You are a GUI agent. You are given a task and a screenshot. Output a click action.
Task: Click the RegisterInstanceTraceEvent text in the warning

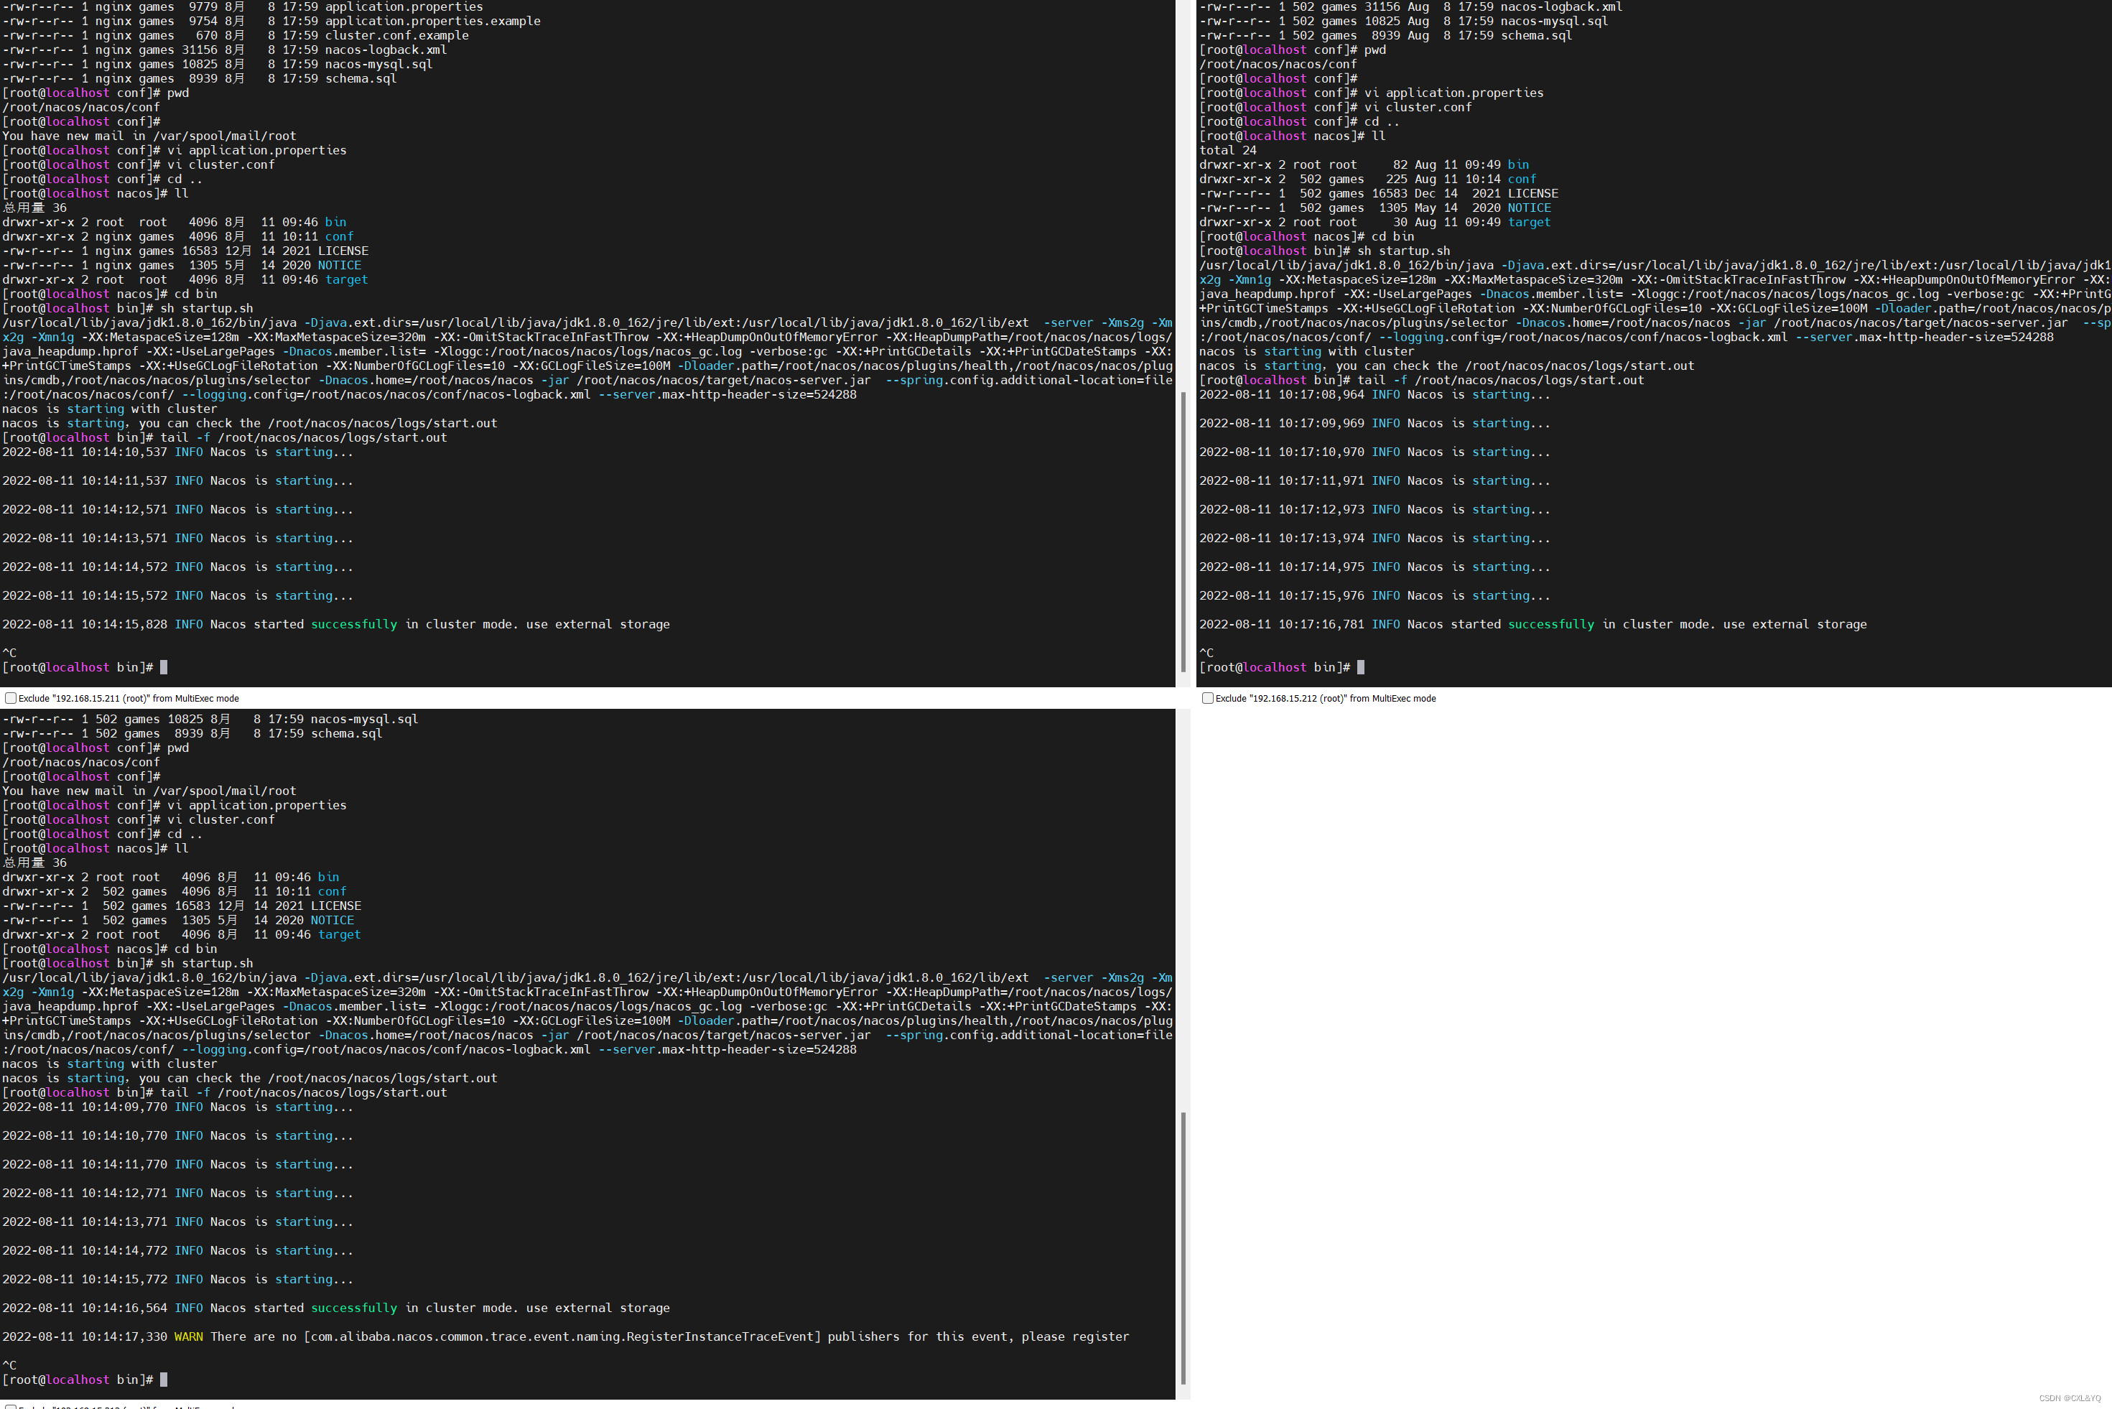pos(720,1337)
